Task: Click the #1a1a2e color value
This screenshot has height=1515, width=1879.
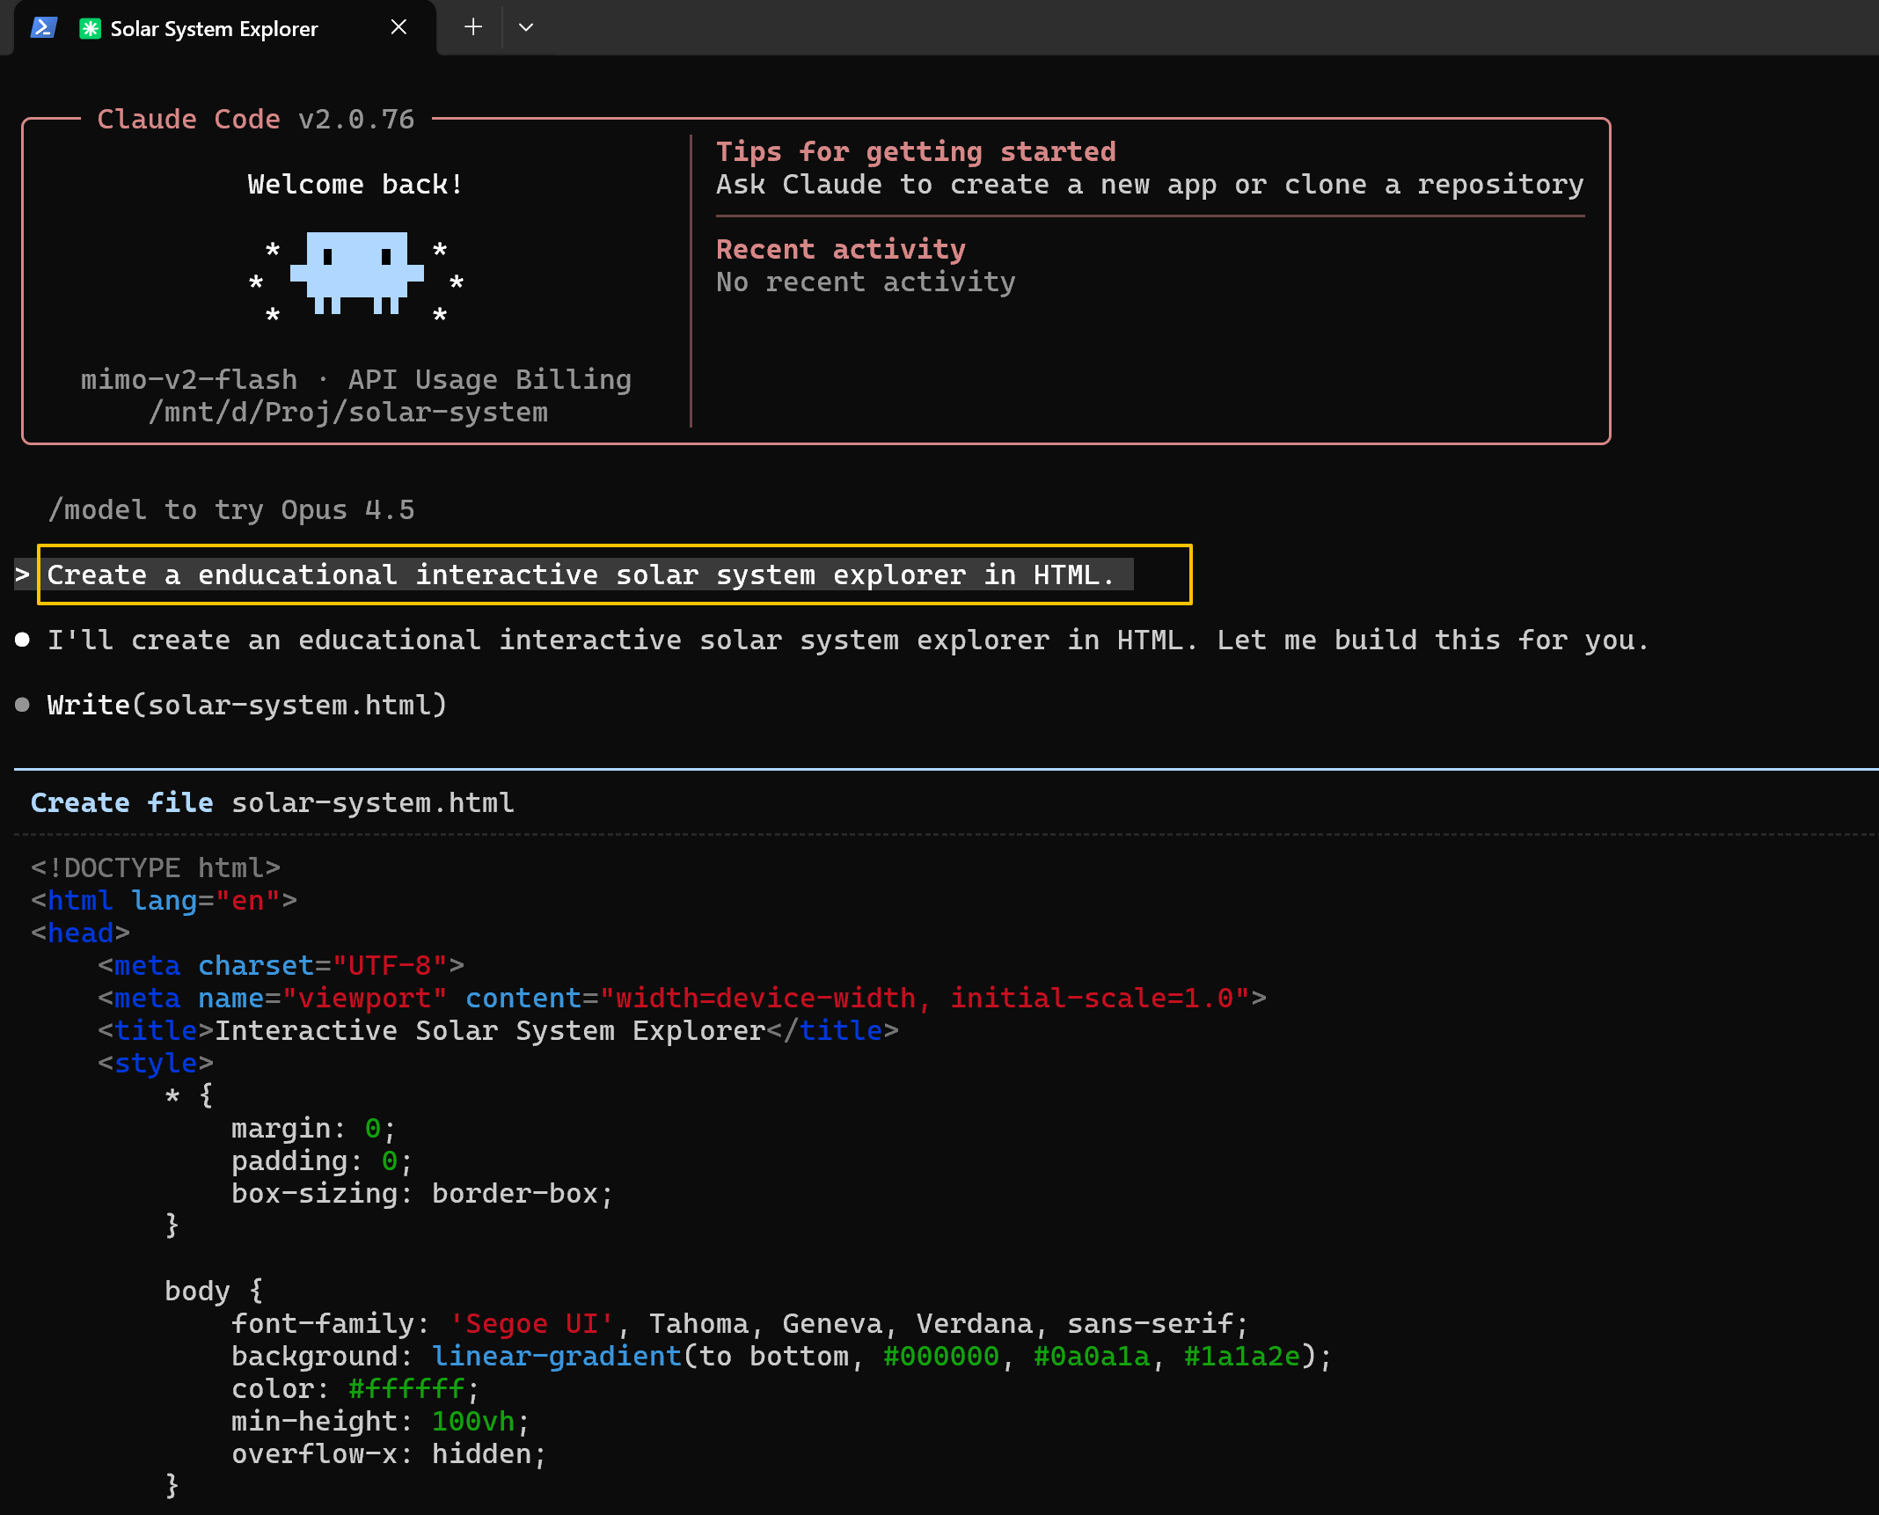Action: coord(1242,1357)
